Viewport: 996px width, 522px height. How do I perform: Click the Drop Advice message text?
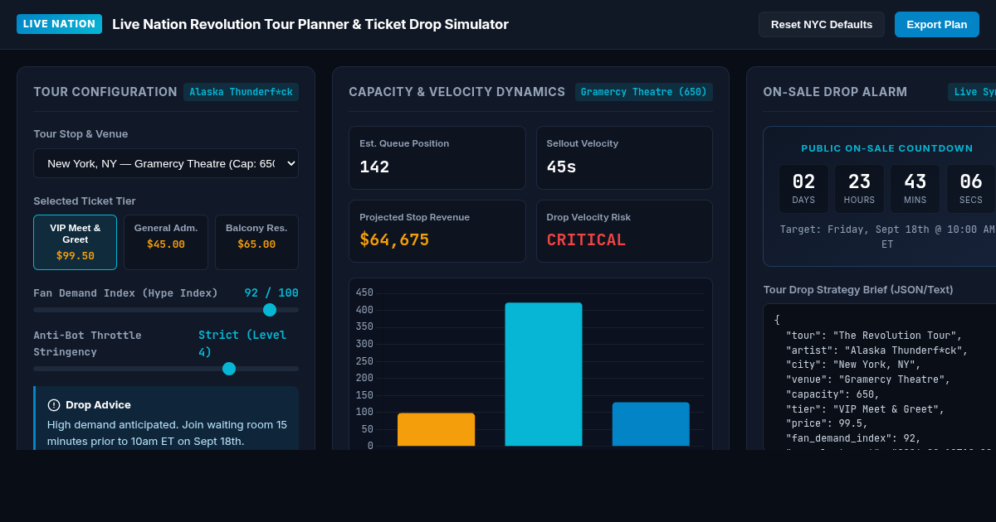(x=167, y=433)
